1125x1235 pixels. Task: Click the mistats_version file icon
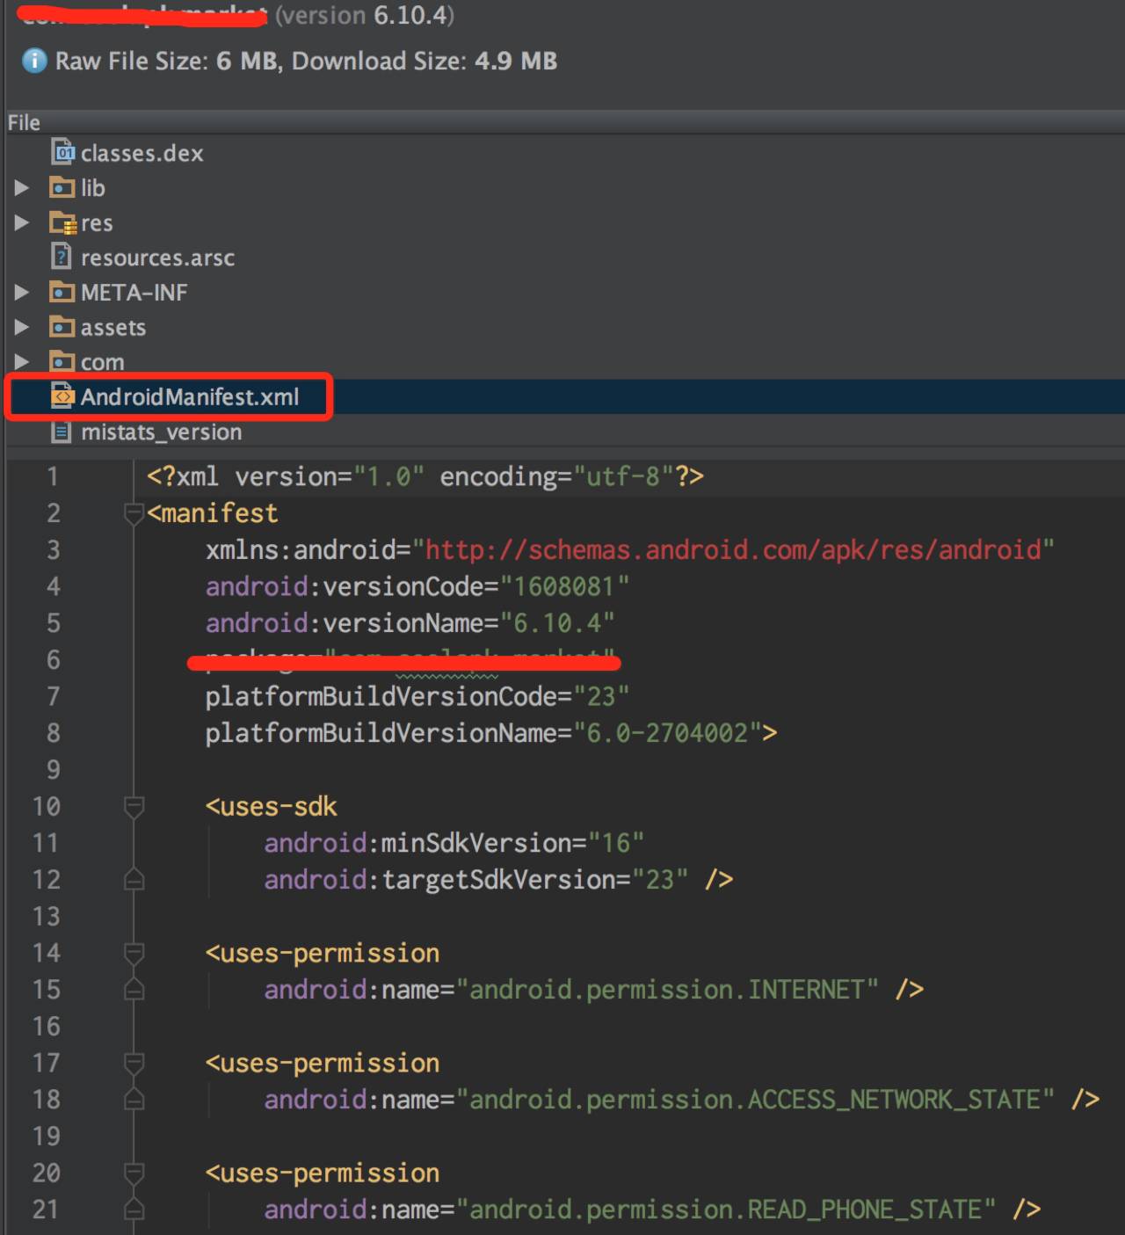coord(62,432)
